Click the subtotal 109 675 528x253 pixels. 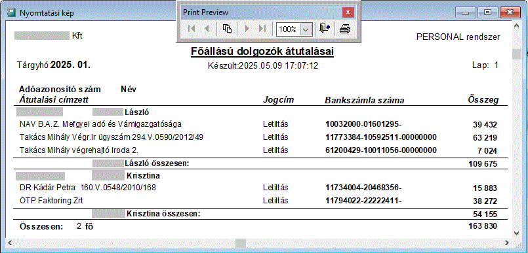483,164
